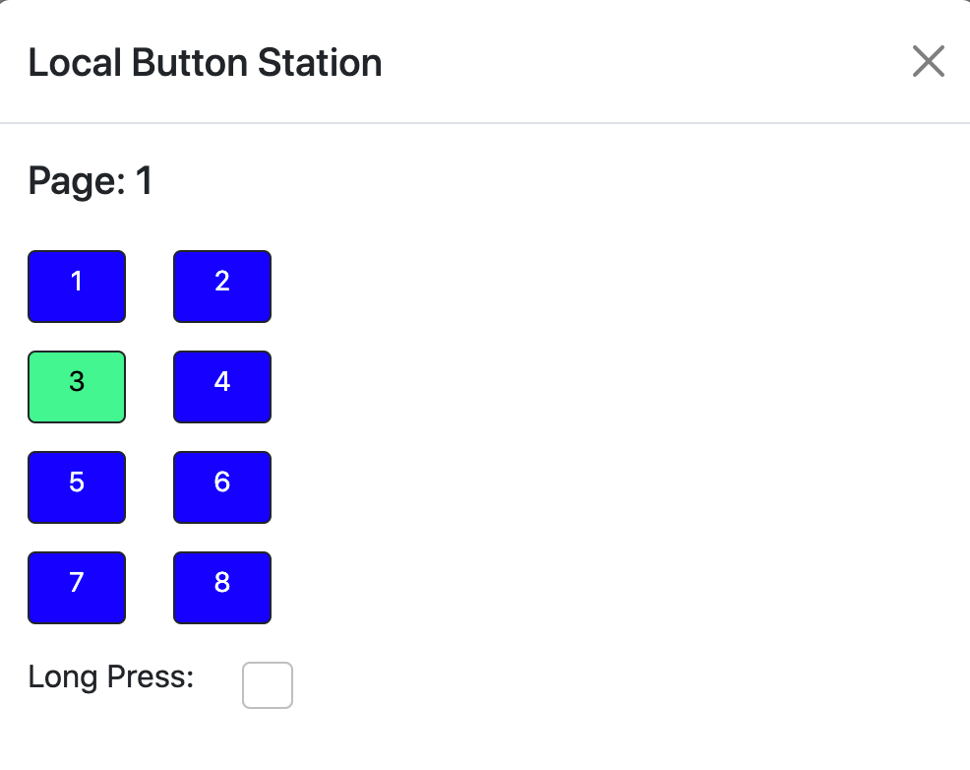Viewport: 970px width, 770px height.
Task: Click the Long Press label text
Action: click(x=111, y=676)
